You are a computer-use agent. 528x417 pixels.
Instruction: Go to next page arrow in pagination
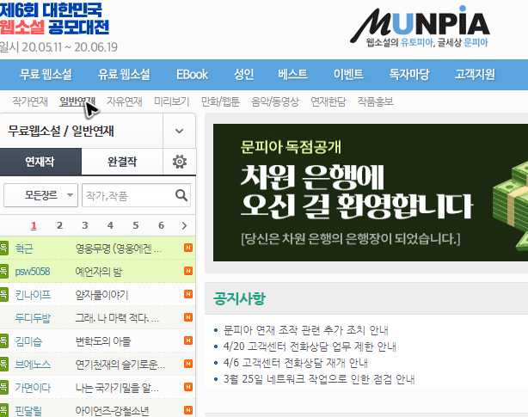pyautogui.click(x=184, y=225)
